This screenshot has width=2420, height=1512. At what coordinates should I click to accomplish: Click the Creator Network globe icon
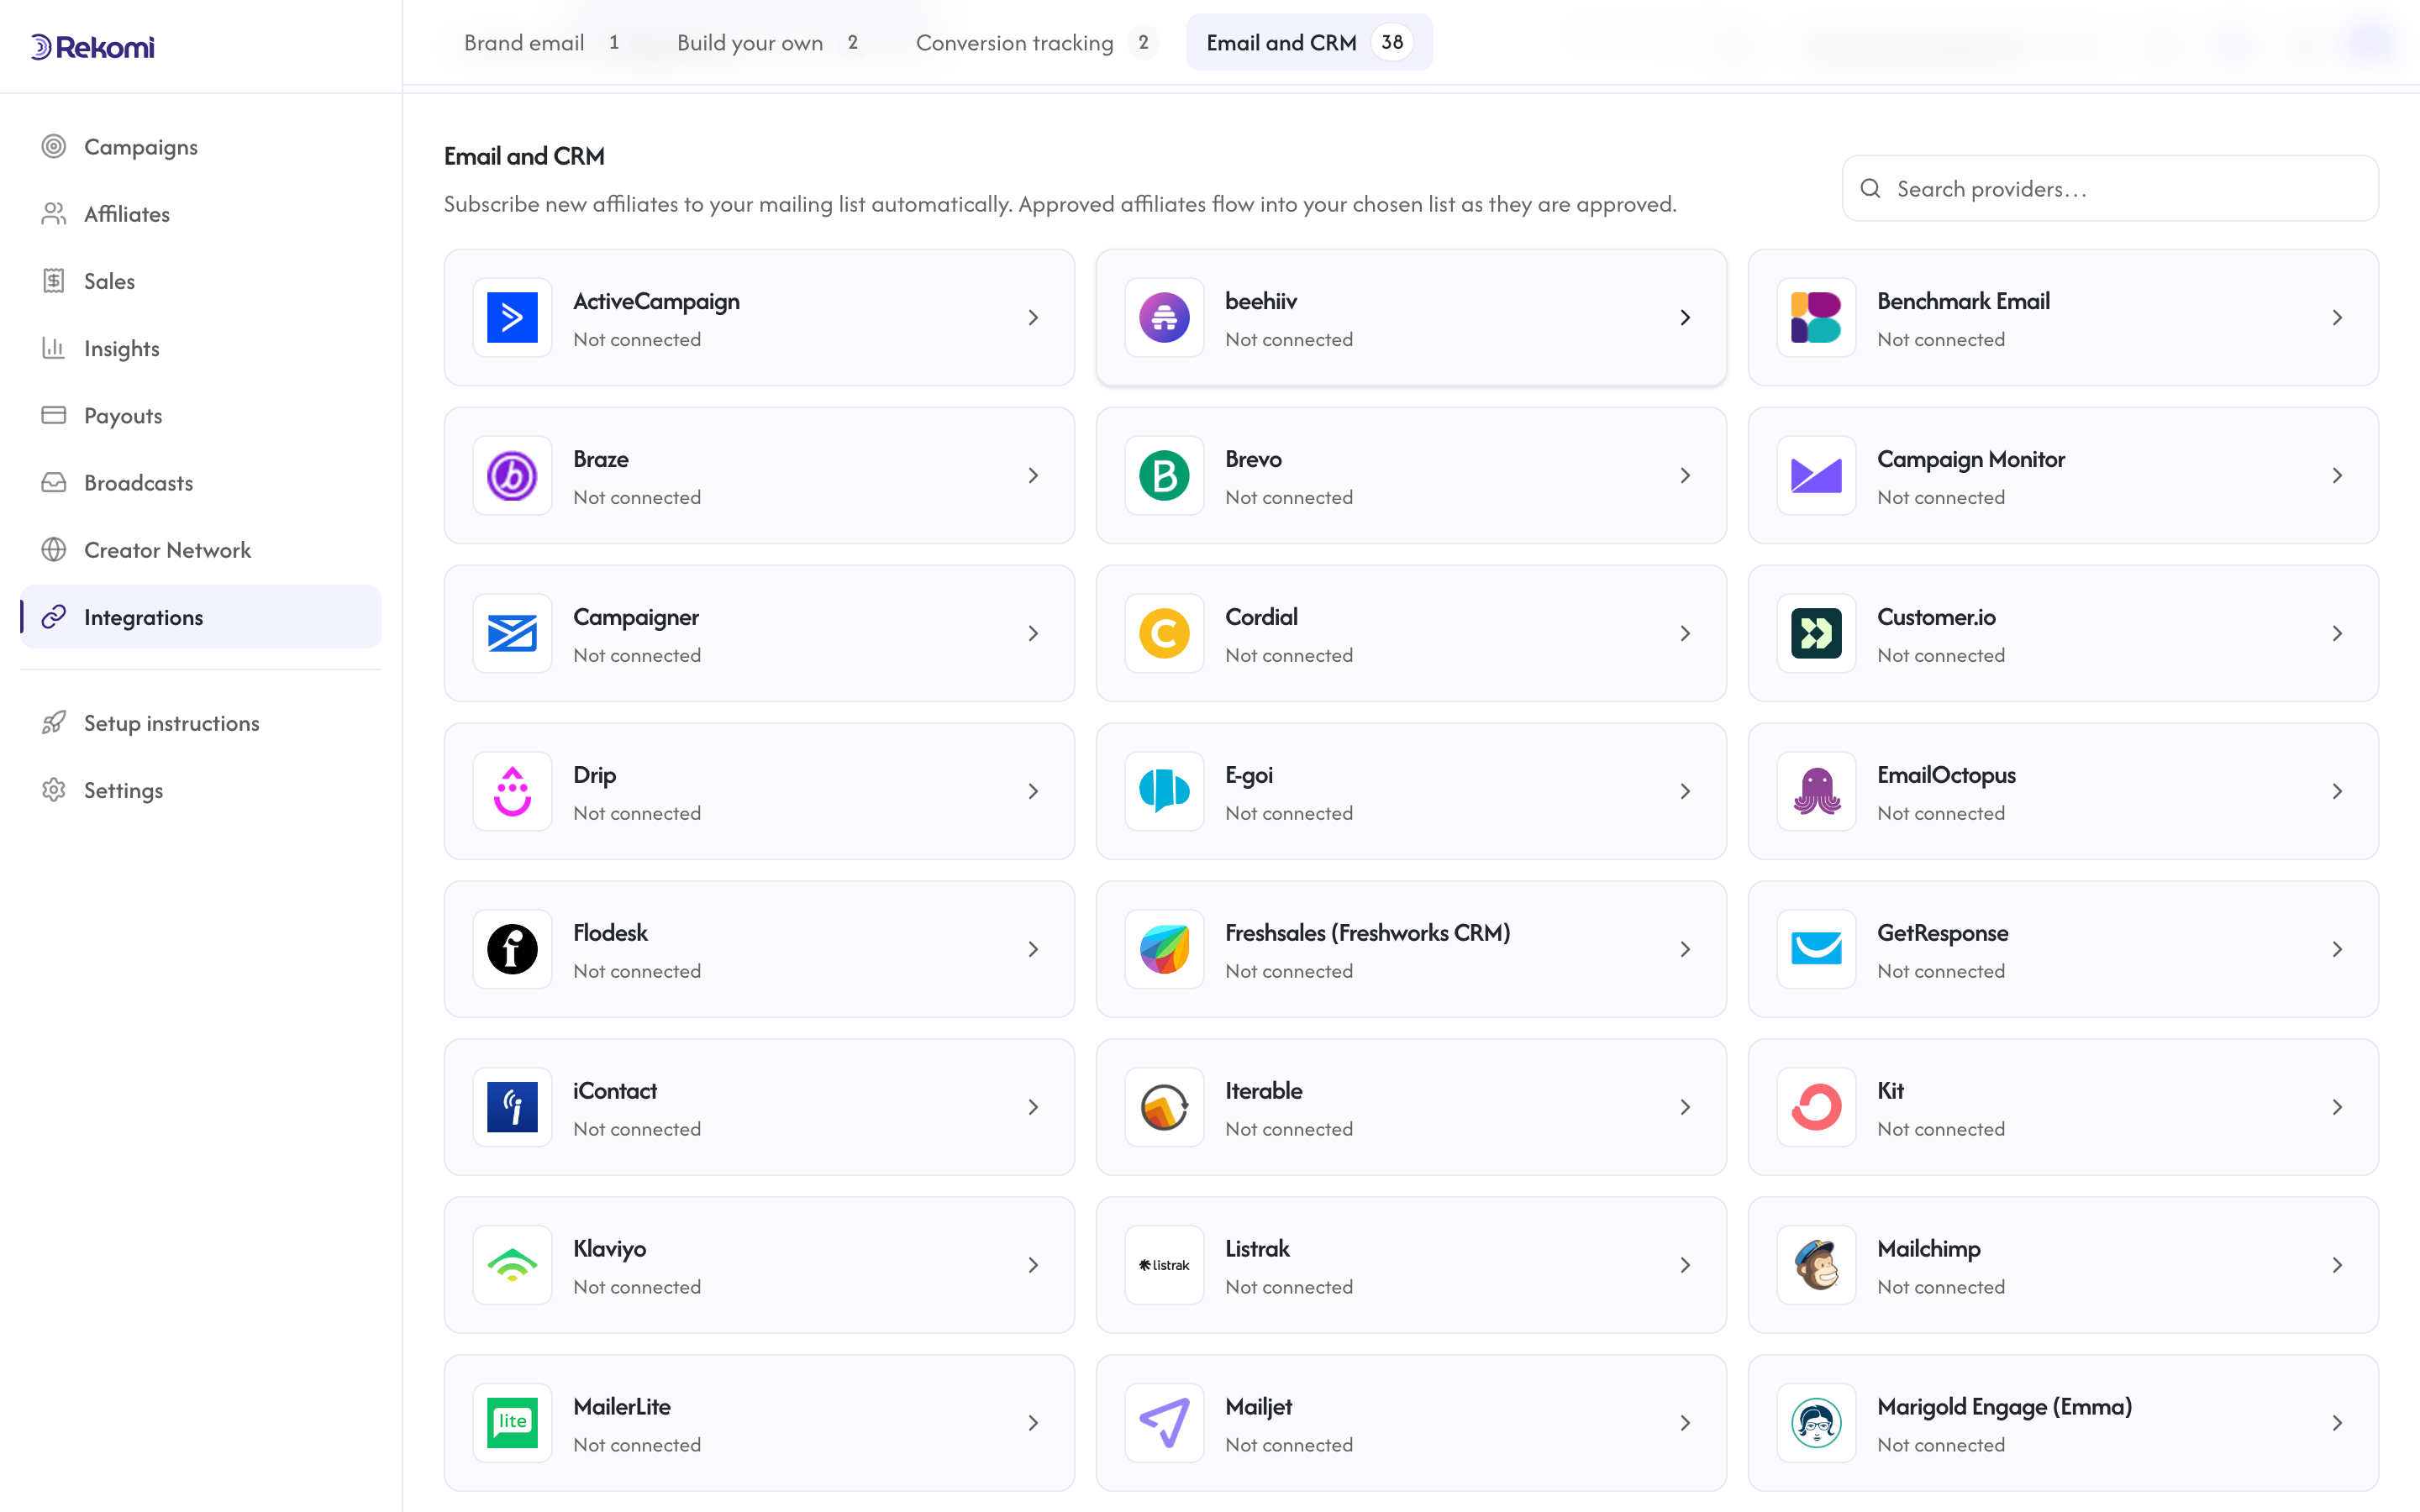click(54, 549)
